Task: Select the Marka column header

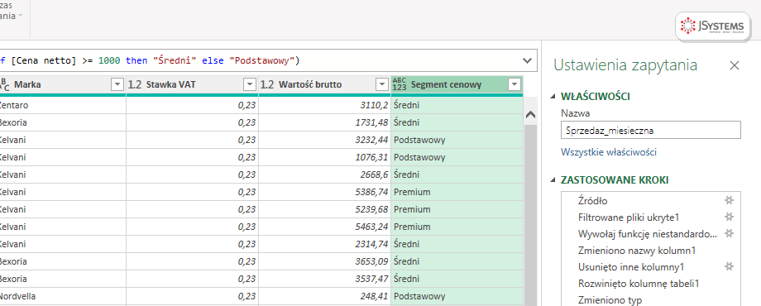Action: coord(27,84)
